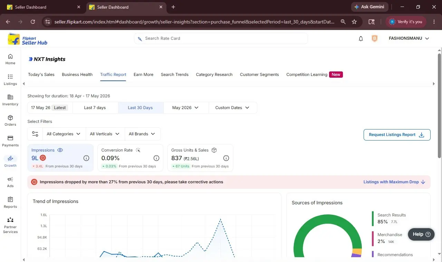Go to Inventory in the sidebar

pyautogui.click(x=10, y=100)
